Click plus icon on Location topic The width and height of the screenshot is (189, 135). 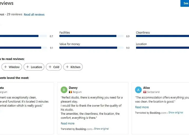[28, 67]
